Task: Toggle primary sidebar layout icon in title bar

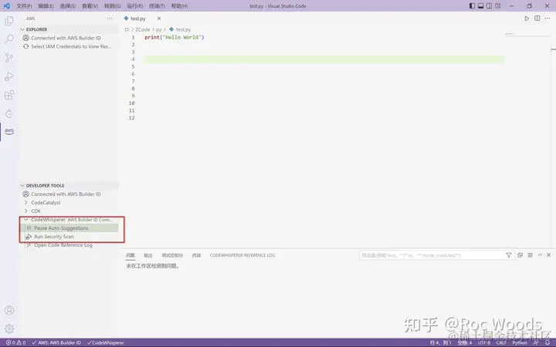Action: coord(472,6)
